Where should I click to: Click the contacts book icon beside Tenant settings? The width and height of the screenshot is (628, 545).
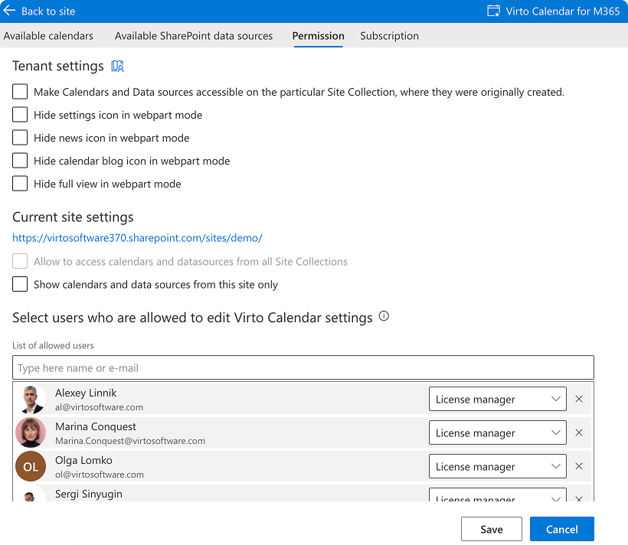117,66
